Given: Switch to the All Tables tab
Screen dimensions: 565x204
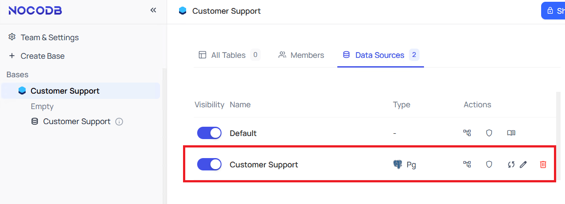Looking at the screenshot, I should (228, 55).
